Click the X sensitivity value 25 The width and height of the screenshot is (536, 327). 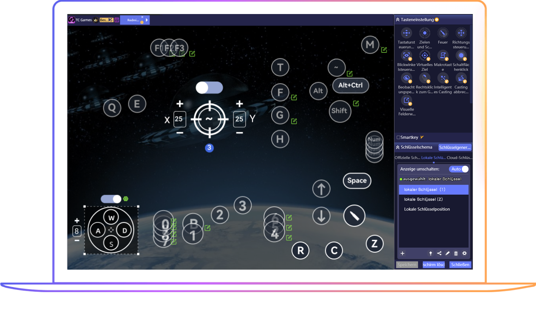pyautogui.click(x=179, y=119)
